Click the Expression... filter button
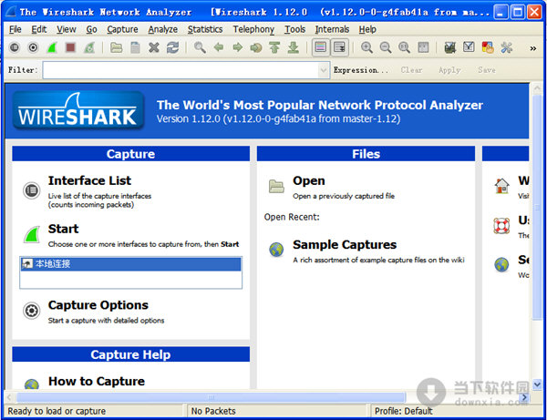 (x=361, y=70)
